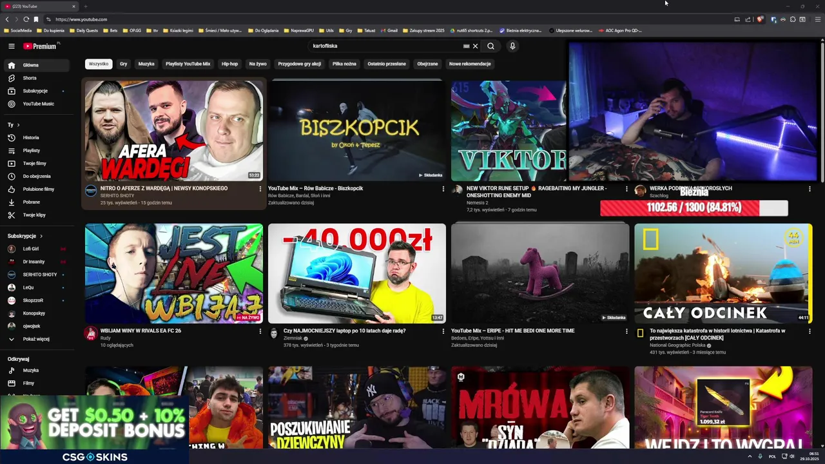Image resolution: width=825 pixels, height=464 pixels.
Task: Open the BISZKOPCIK mix thumbnail
Action: pos(357,131)
